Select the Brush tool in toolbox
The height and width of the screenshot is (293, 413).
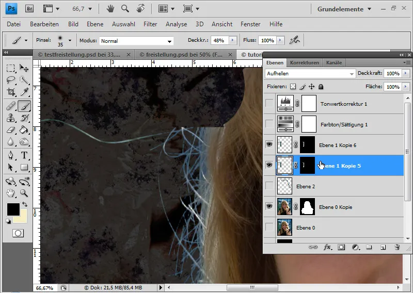tap(24, 106)
